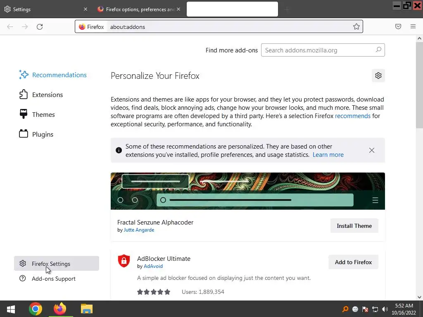Open author Jutte Angarde link

pyautogui.click(x=139, y=230)
